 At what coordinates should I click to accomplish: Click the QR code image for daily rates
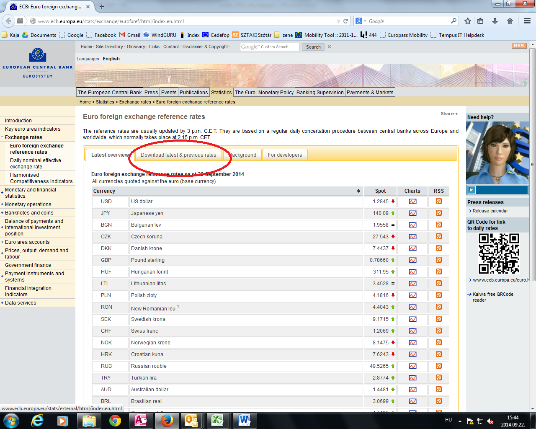499,254
